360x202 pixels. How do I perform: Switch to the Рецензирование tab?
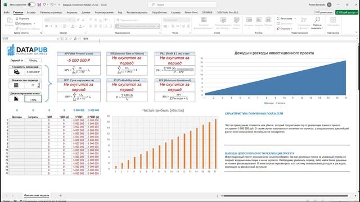pos(104,12)
